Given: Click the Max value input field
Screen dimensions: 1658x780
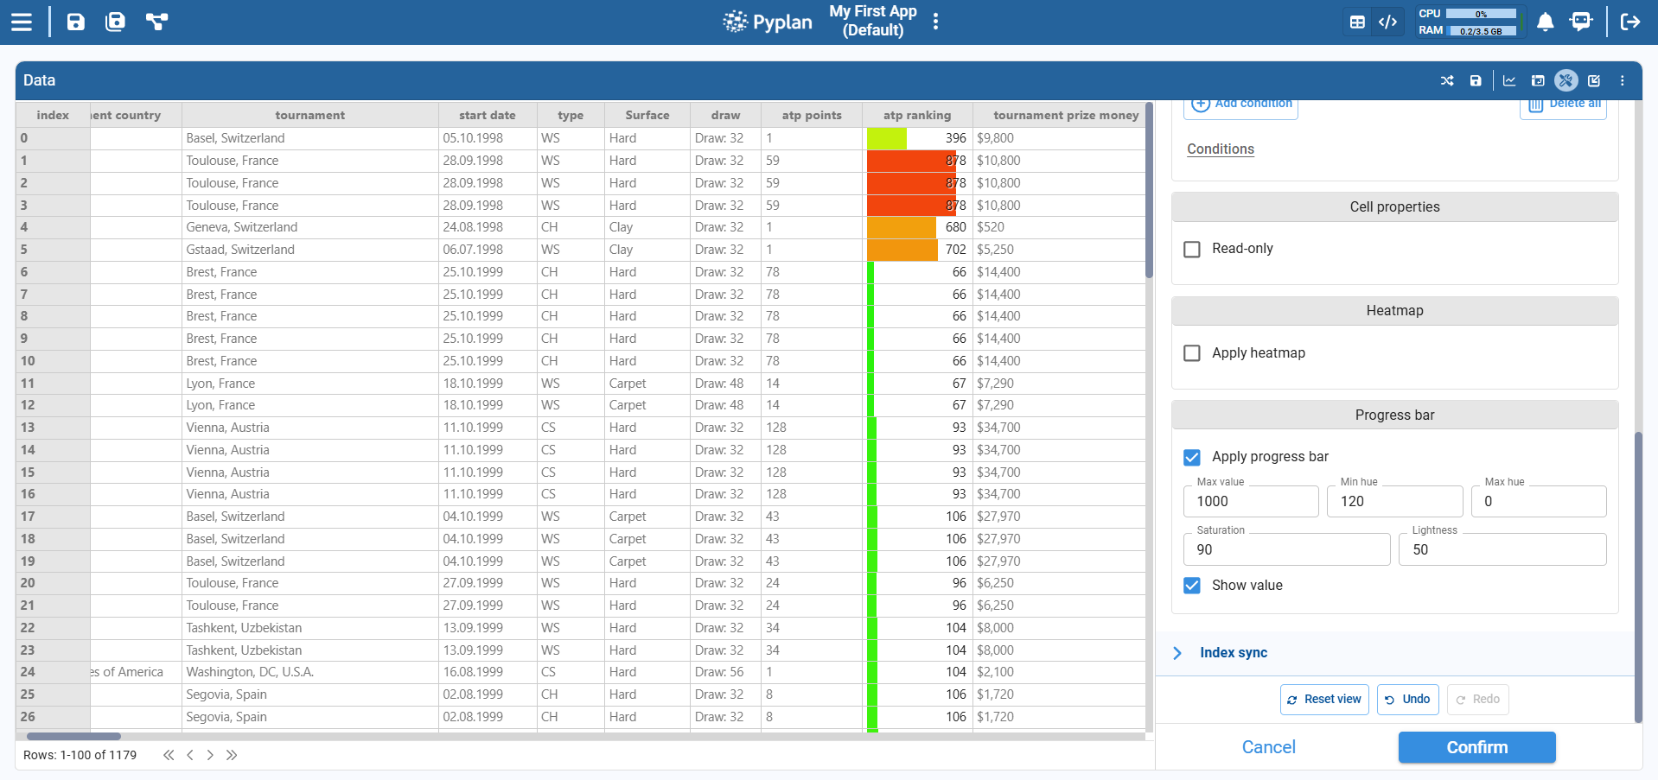Looking at the screenshot, I should point(1250,502).
